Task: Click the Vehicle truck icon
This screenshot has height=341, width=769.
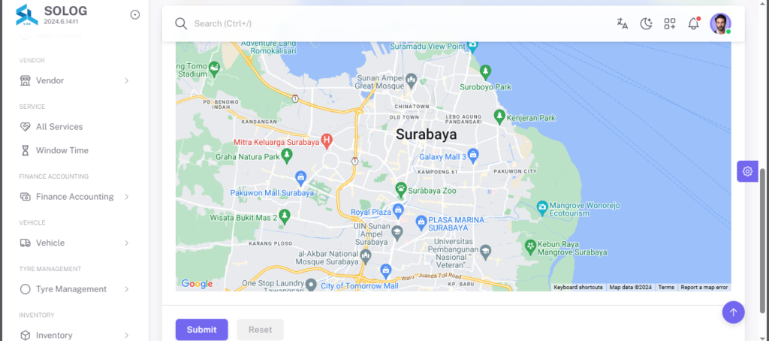Action: pos(25,243)
